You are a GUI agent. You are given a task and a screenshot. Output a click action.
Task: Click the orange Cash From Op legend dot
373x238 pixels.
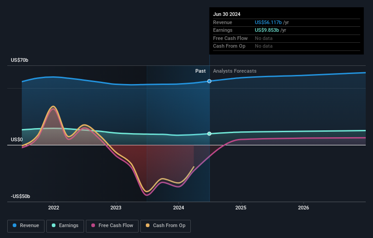coord(148,225)
